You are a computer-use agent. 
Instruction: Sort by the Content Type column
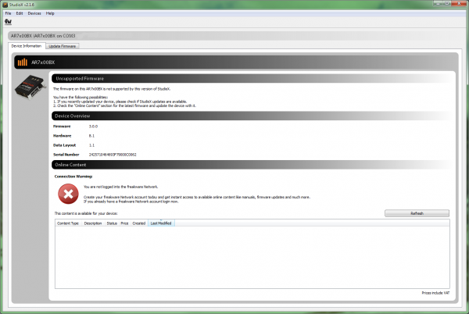click(x=68, y=223)
